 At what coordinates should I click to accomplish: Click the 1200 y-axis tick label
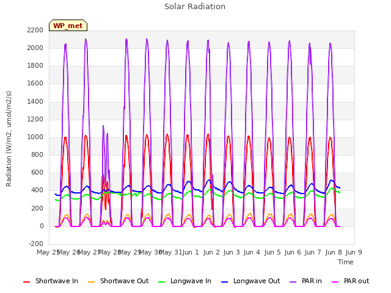pos(35,119)
